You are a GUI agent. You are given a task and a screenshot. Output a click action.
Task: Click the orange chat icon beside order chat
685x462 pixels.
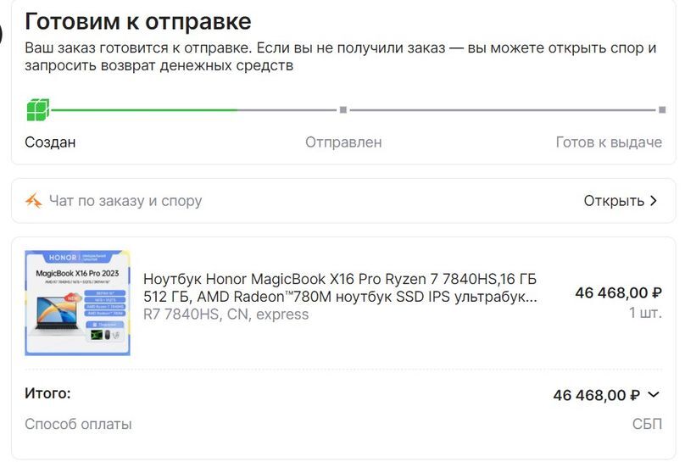click(x=34, y=201)
